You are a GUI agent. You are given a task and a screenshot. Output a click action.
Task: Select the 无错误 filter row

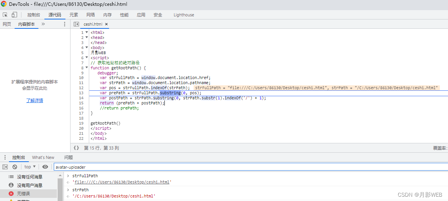point(28,194)
